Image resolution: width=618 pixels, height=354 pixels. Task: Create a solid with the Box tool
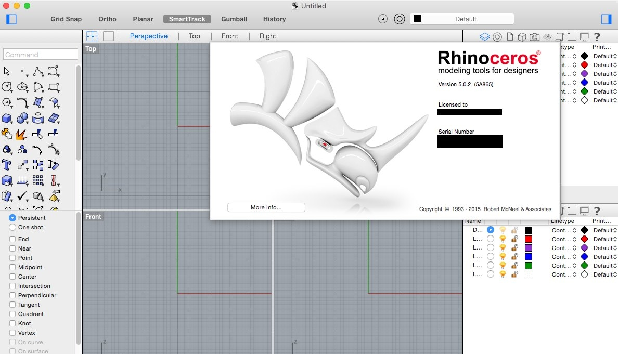pos(7,118)
